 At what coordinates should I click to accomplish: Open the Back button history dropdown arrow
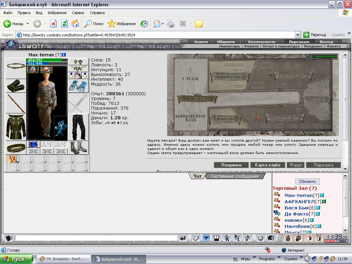(27, 24)
